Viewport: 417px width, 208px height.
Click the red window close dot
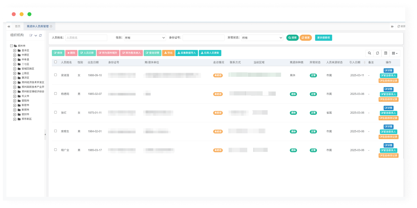pyautogui.click(x=14, y=14)
